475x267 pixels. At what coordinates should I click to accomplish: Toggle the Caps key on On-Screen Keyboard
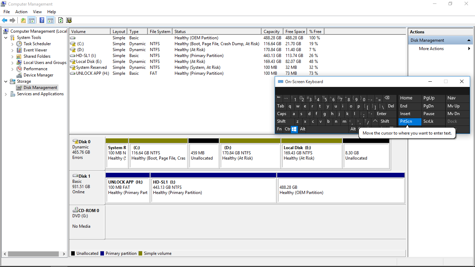click(x=282, y=114)
